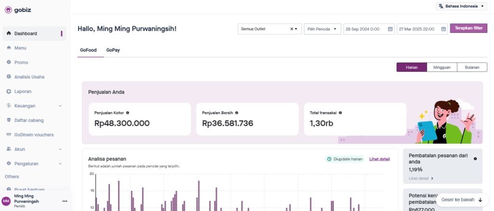Select the Harian view toggle
This screenshot has width=494, height=211.
pos(412,67)
